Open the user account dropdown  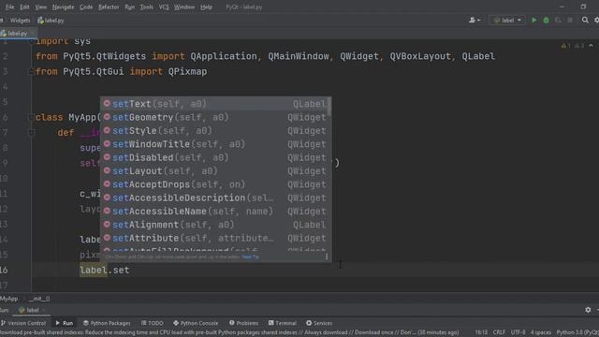tap(475, 21)
